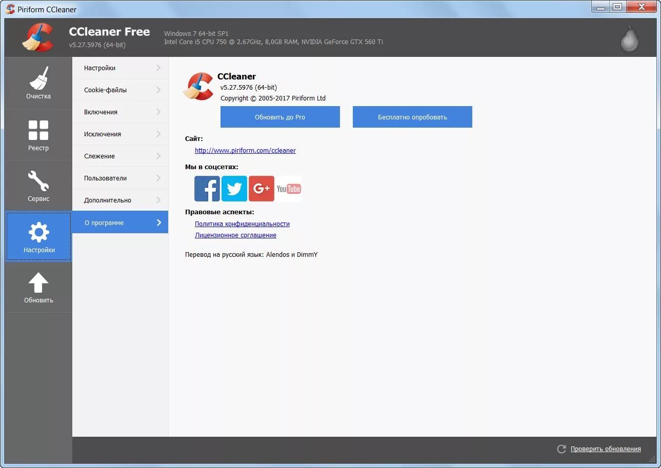Viewport: 661px width, 468px height.
Task: Open the Сервис tools section
Action: click(x=38, y=186)
